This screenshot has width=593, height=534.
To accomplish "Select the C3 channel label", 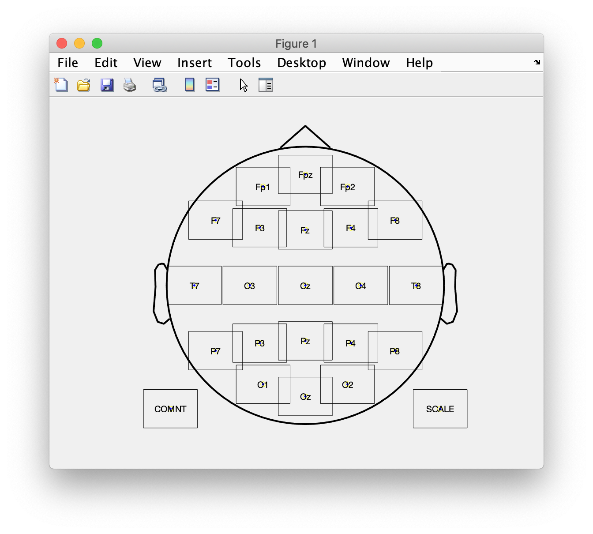I will [250, 286].
